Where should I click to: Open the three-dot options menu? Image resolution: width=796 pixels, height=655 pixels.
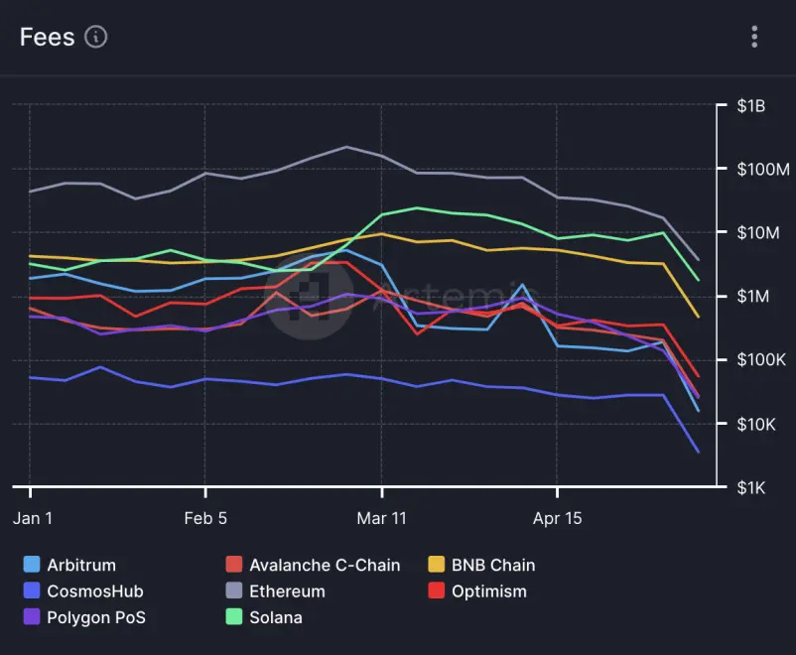754,37
